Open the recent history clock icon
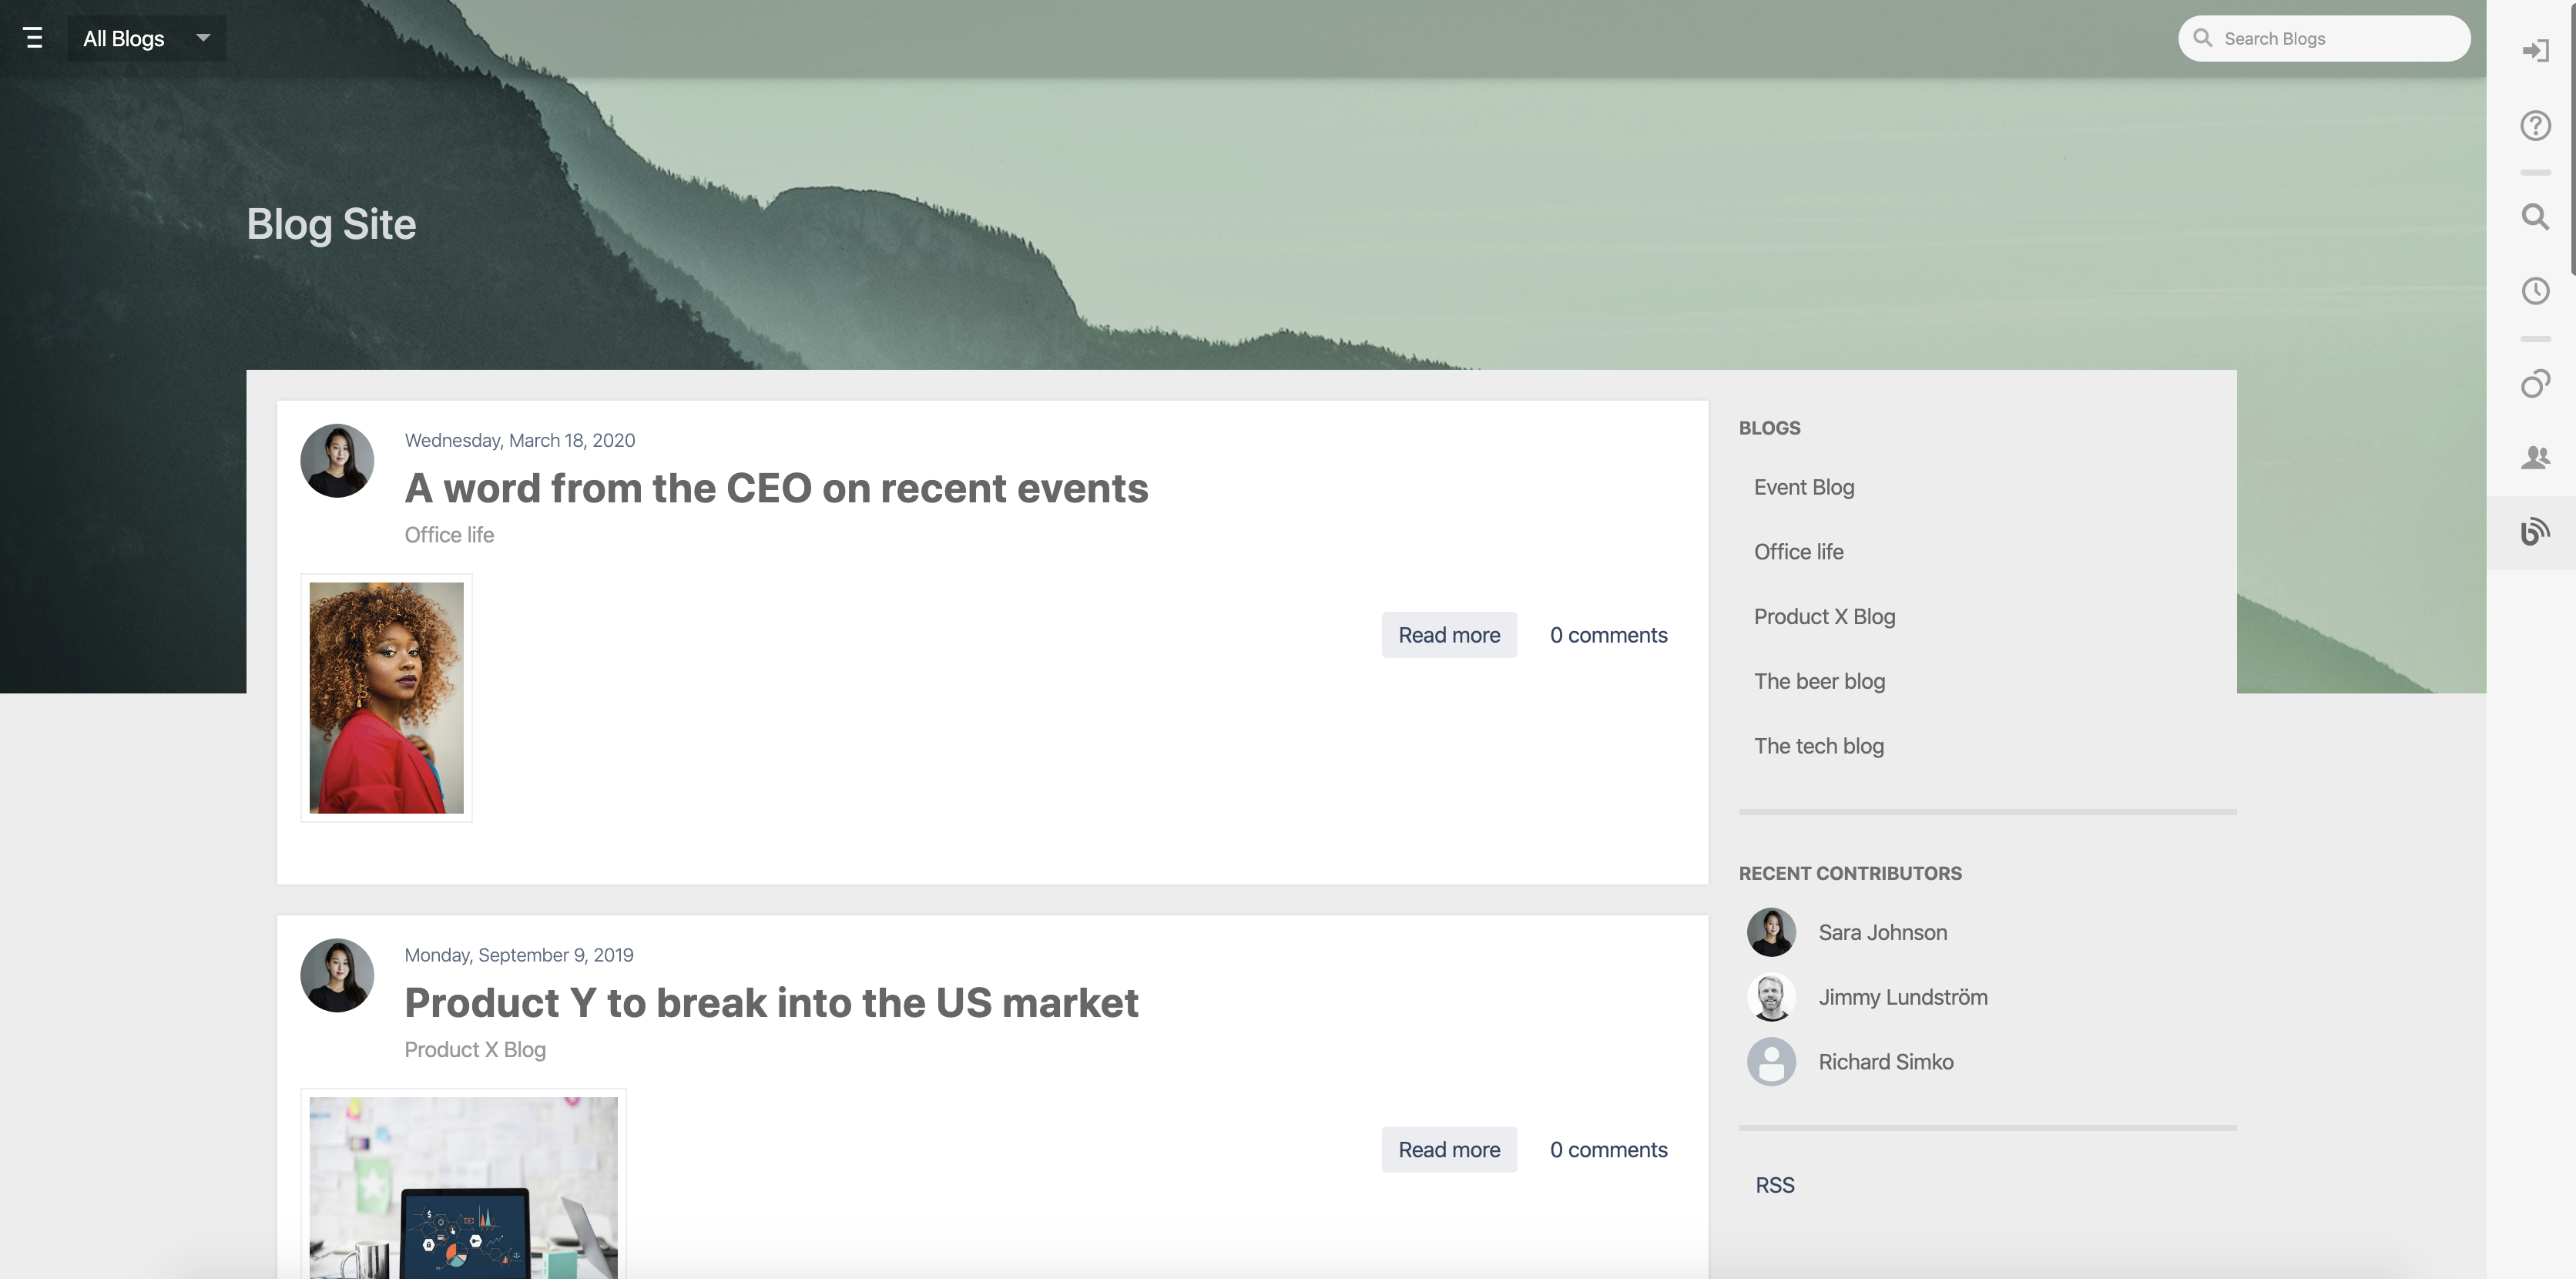 (2535, 291)
